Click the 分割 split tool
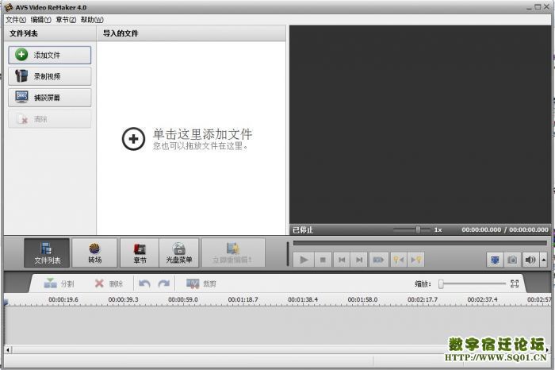Screen dimensions: 555x370 tap(59, 283)
